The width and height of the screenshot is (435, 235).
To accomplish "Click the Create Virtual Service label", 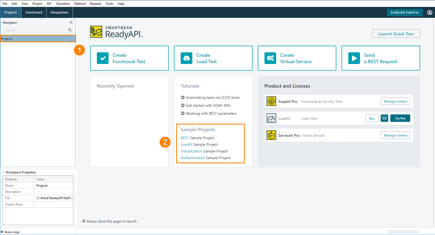I will tap(296, 58).
